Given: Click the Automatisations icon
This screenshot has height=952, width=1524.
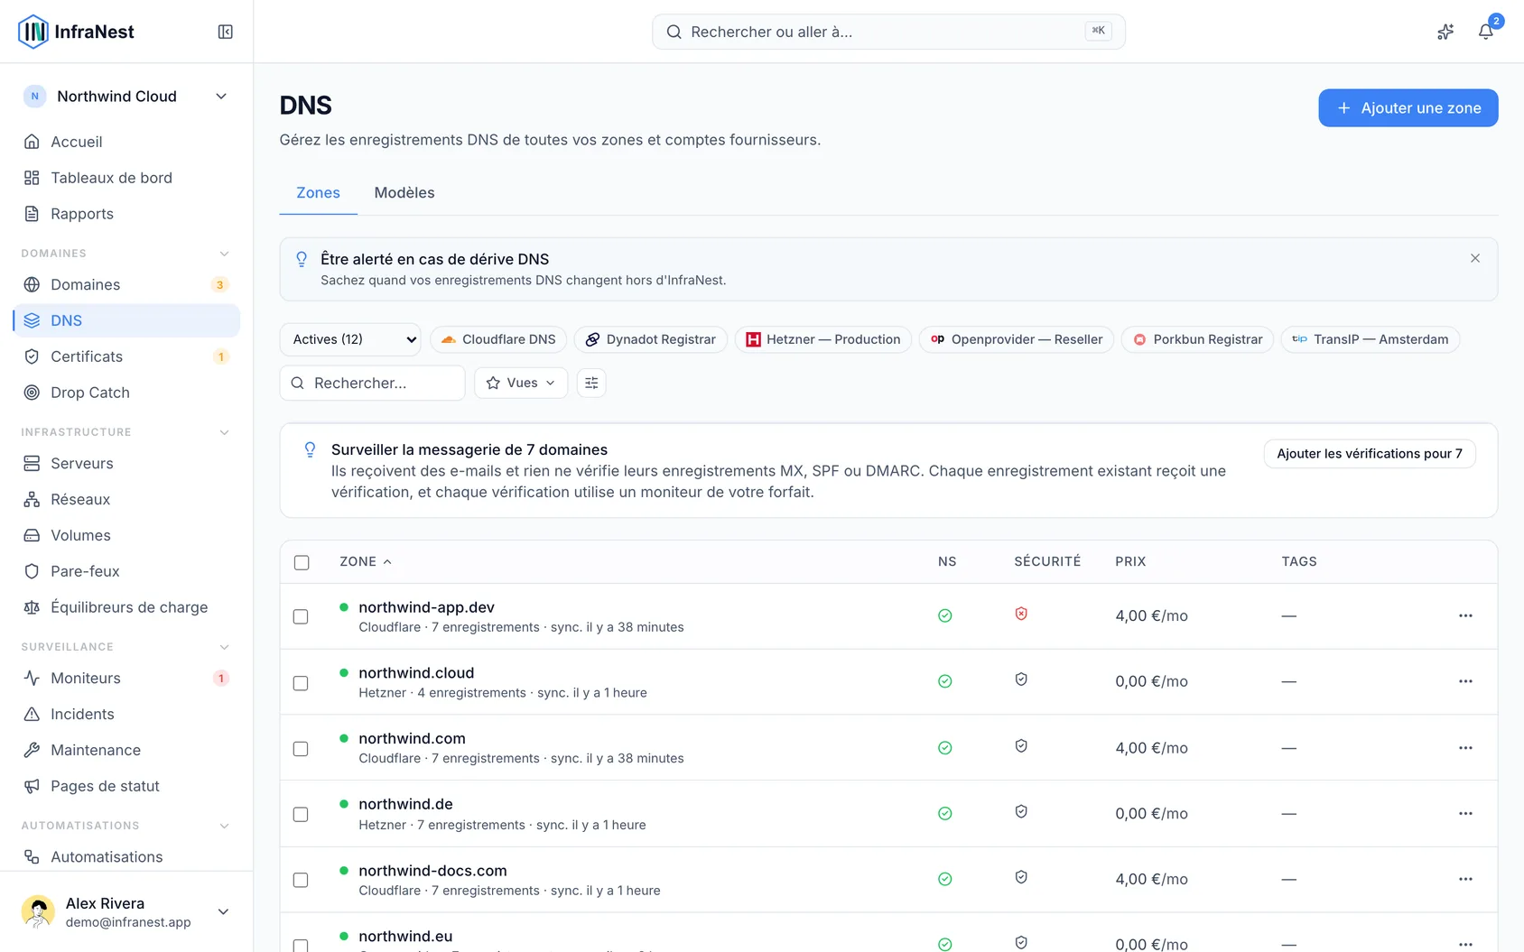Looking at the screenshot, I should (x=32, y=856).
